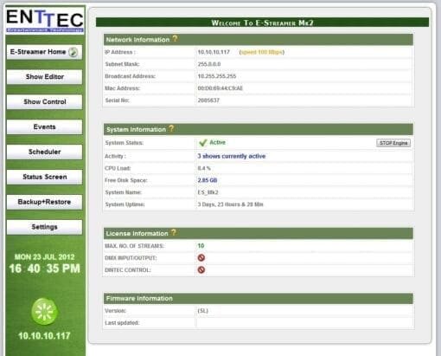
Task: Open the Show Editor page
Action: [44, 77]
